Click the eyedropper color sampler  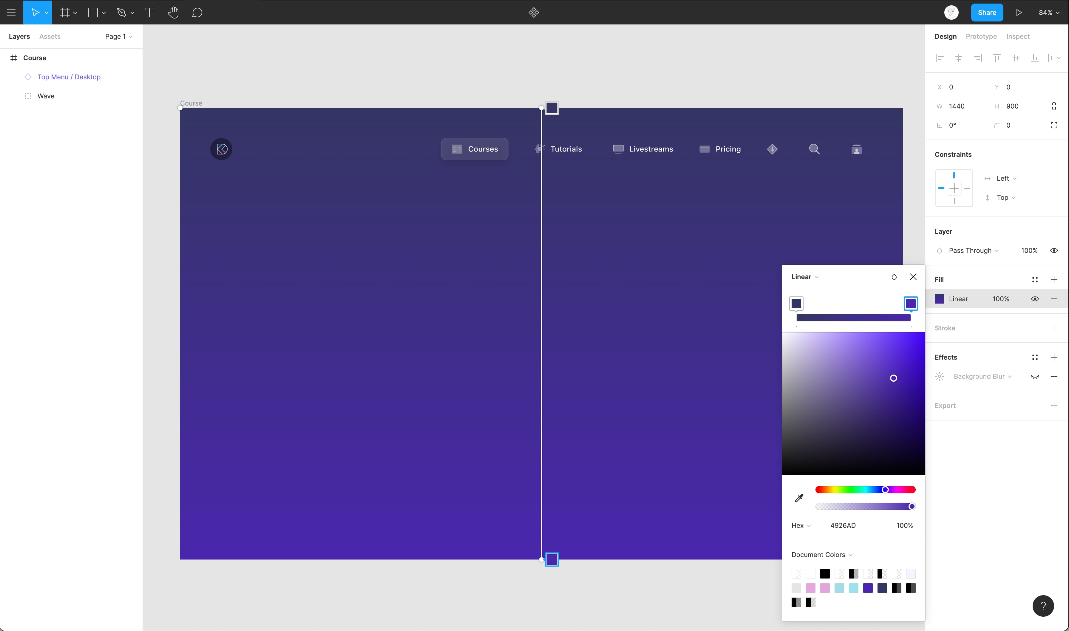799,498
